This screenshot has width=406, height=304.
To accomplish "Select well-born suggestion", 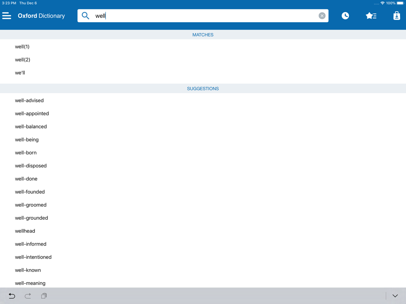I will [x=203, y=152].
